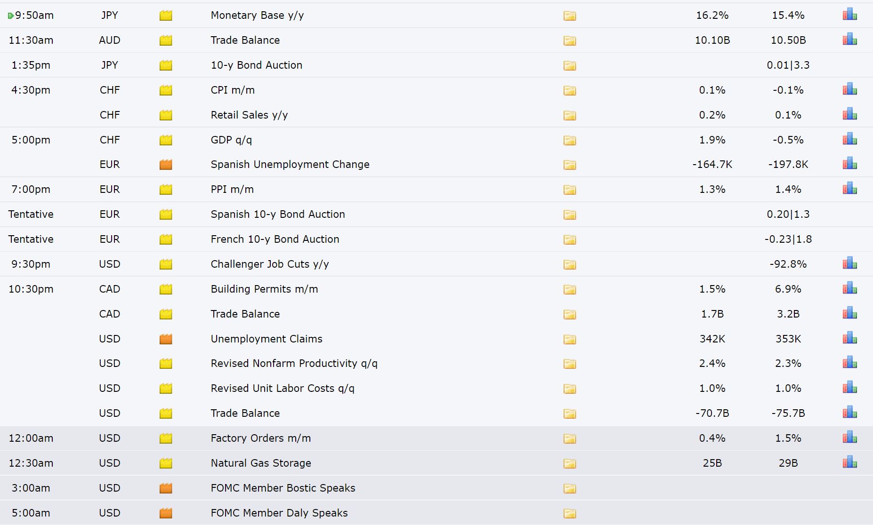This screenshot has width=873, height=525.
Task: Open detail folder for Retail Sales y/y
Action: coord(570,115)
